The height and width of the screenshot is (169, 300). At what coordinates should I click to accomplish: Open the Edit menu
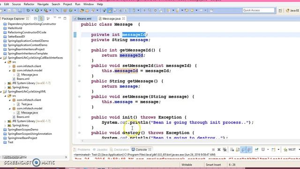pyautogui.click(x=6, y=4)
